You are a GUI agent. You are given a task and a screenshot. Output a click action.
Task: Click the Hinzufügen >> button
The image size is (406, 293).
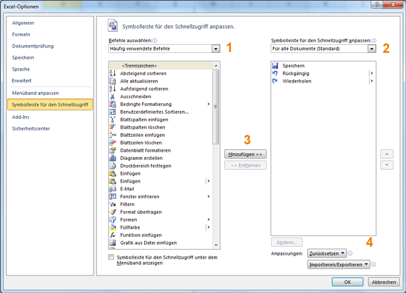245,154
